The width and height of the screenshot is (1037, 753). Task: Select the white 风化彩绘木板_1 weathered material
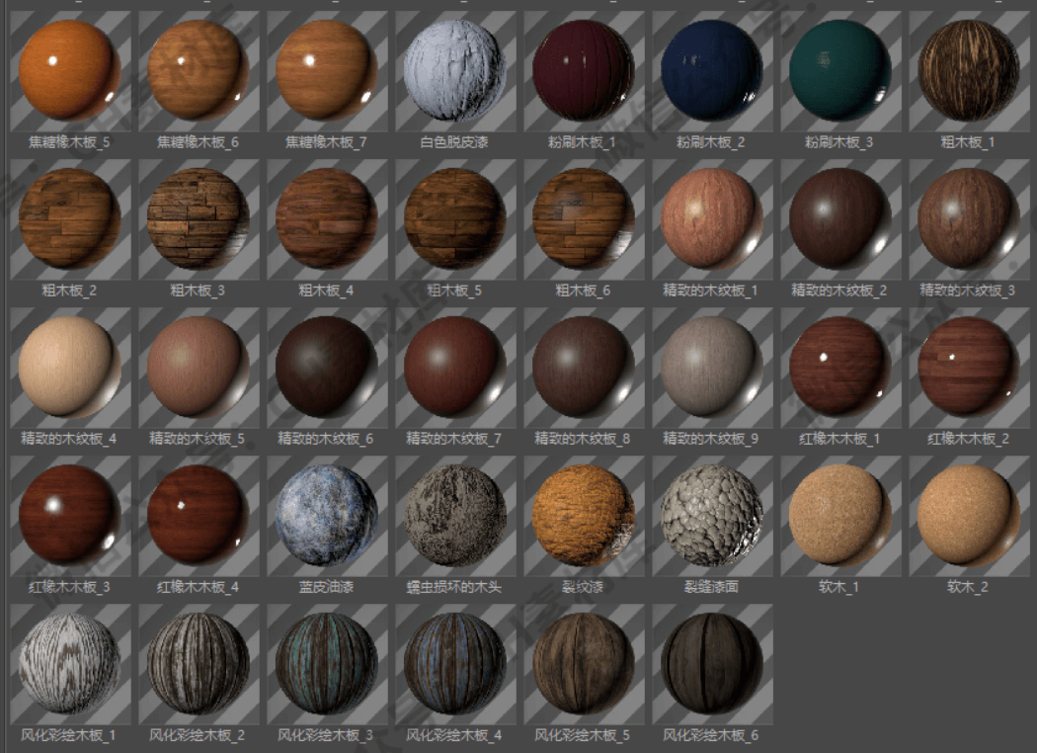point(67,663)
